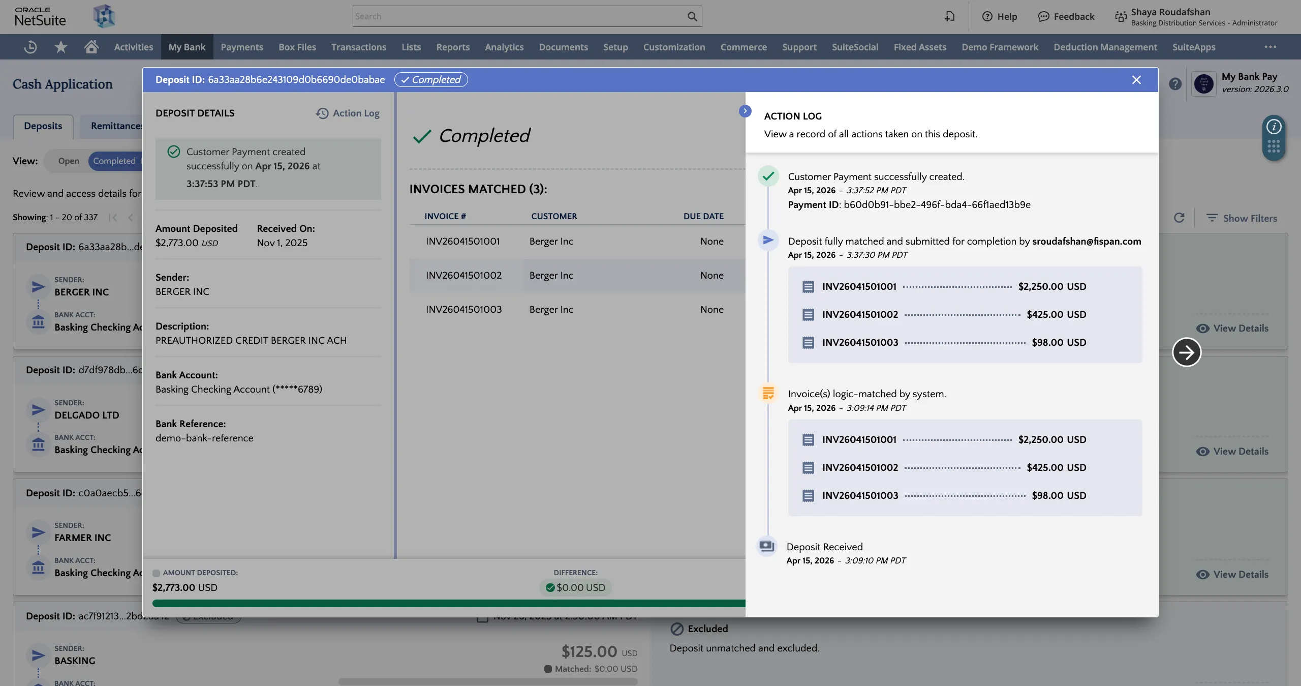Open the Reports menu

[453, 47]
